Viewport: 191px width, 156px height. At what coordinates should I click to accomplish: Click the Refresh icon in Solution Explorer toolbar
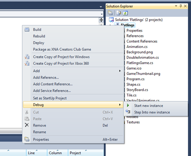click(x=125, y=13)
